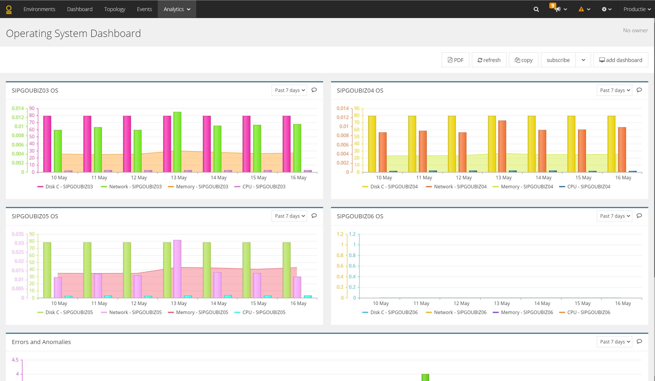Open the Analytics menu
Image resolution: width=655 pixels, height=381 pixels.
[x=177, y=9]
